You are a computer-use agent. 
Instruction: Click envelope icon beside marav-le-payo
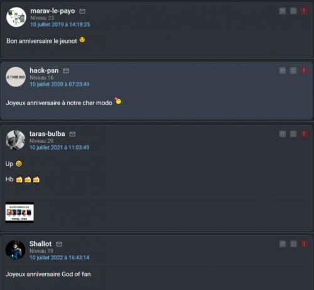coord(82,11)
